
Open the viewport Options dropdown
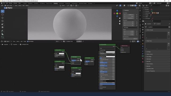tap(138, 8)
